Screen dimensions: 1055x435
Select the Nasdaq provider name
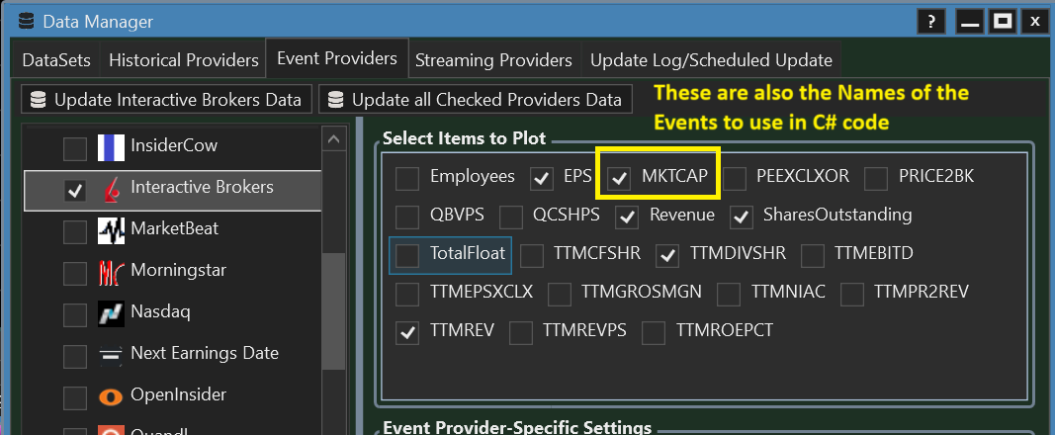click(x=160, y=312)
